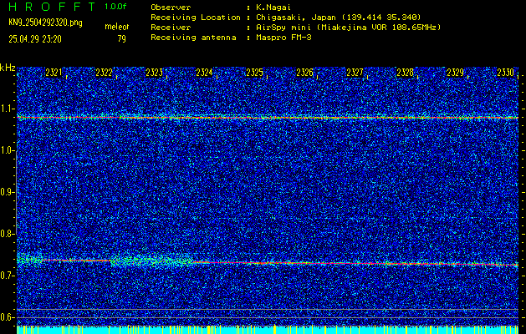Click the cyan signal level strip at bottom

coord(268,330)
